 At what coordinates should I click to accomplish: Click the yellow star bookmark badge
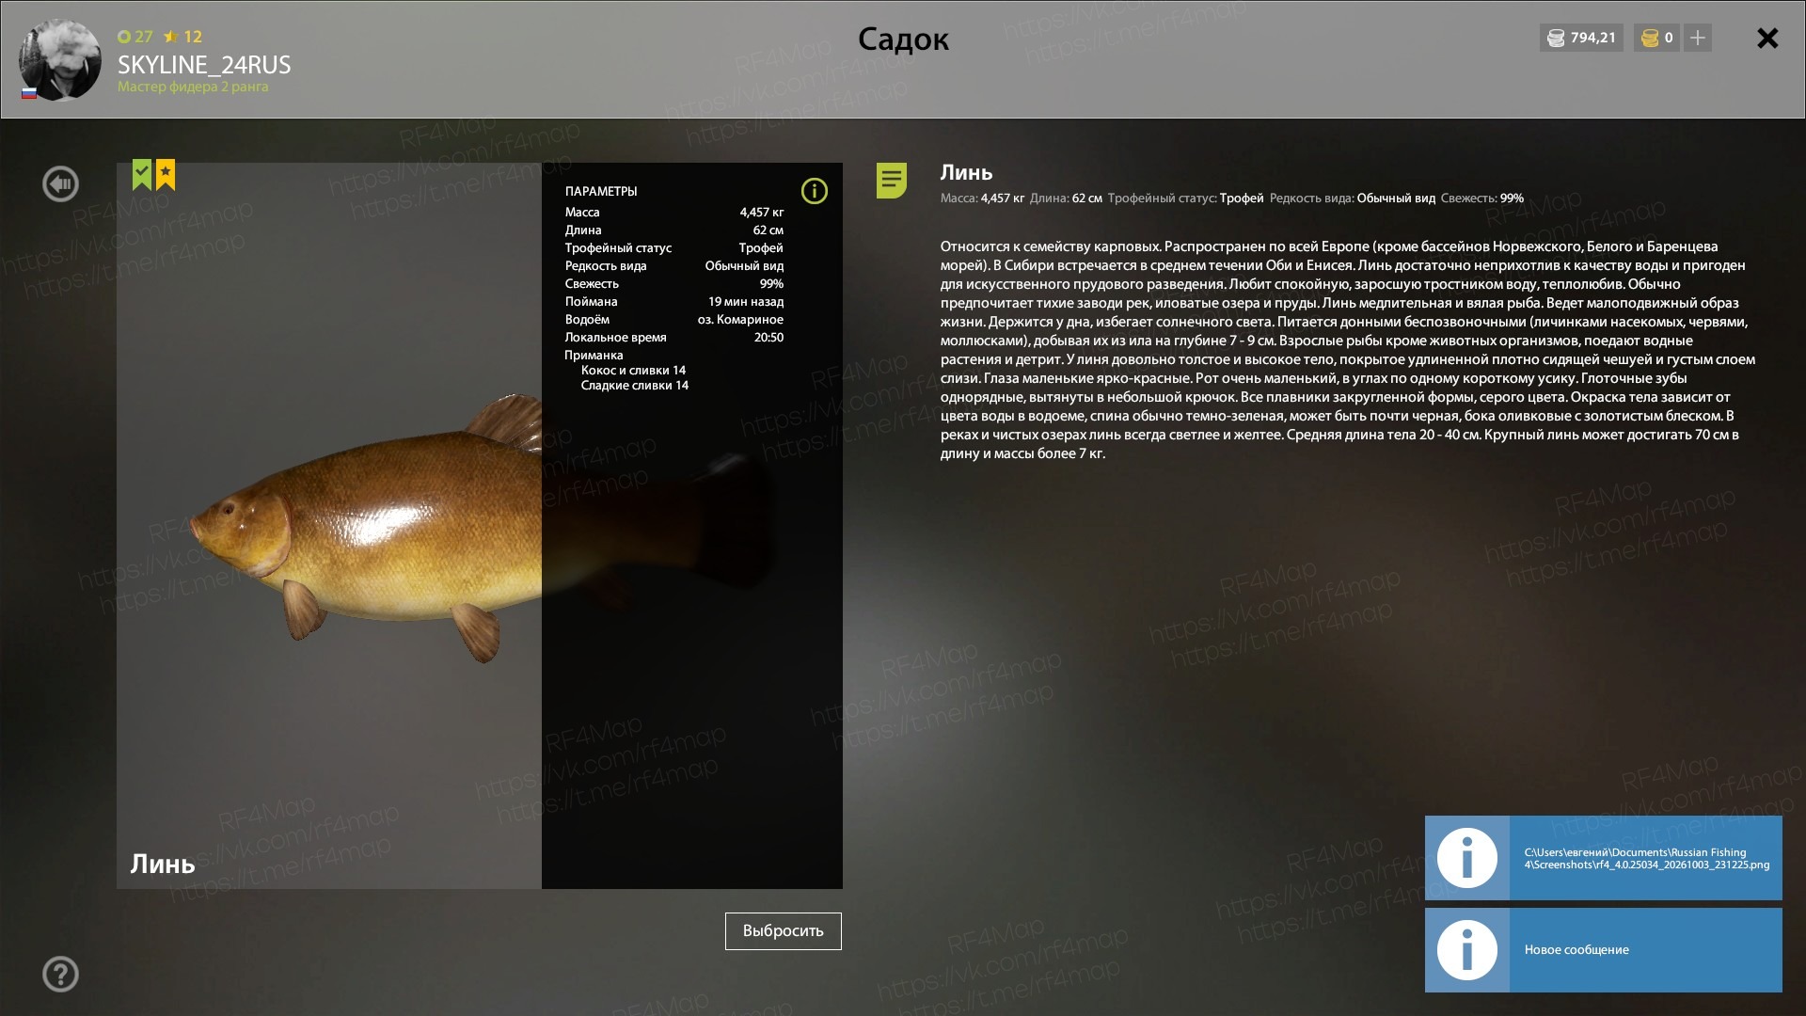pos(166,175)
